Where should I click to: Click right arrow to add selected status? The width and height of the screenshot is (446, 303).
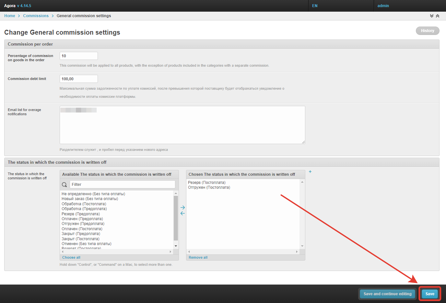click(x=182, y=208)
